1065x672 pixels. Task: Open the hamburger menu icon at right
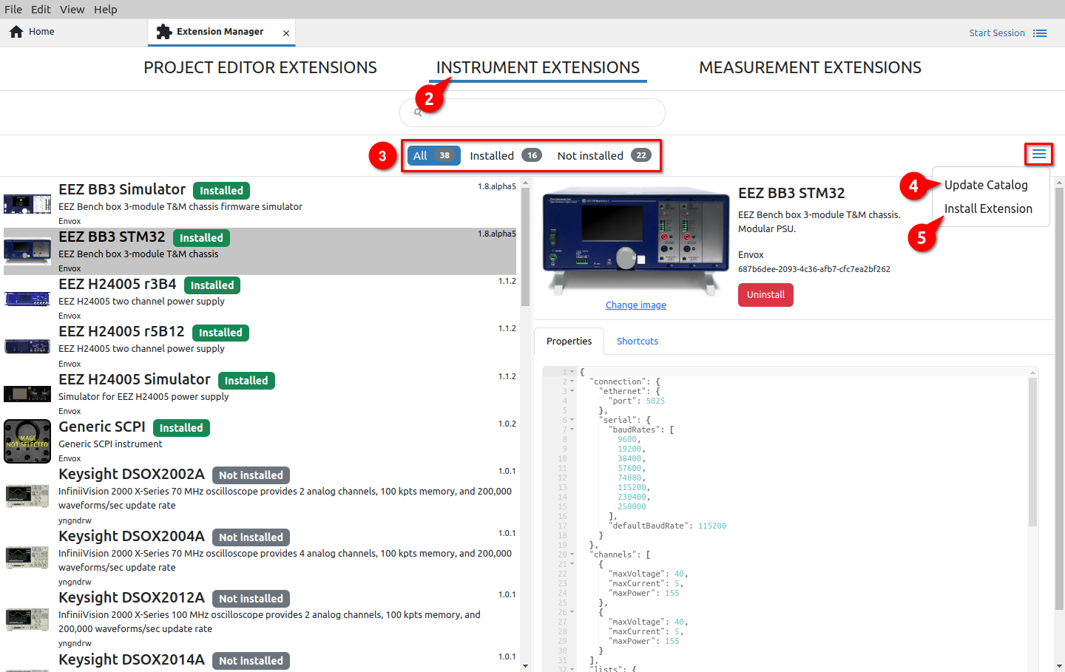(x=1039, y=154)
